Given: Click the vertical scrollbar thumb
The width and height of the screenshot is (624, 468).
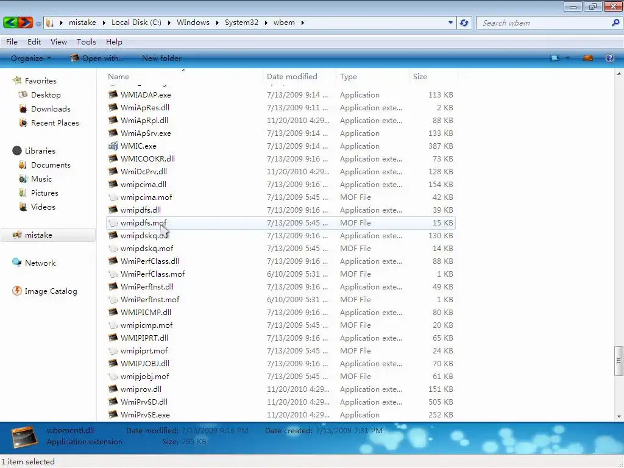Looking at the screenshot, I should pos(619,361).
